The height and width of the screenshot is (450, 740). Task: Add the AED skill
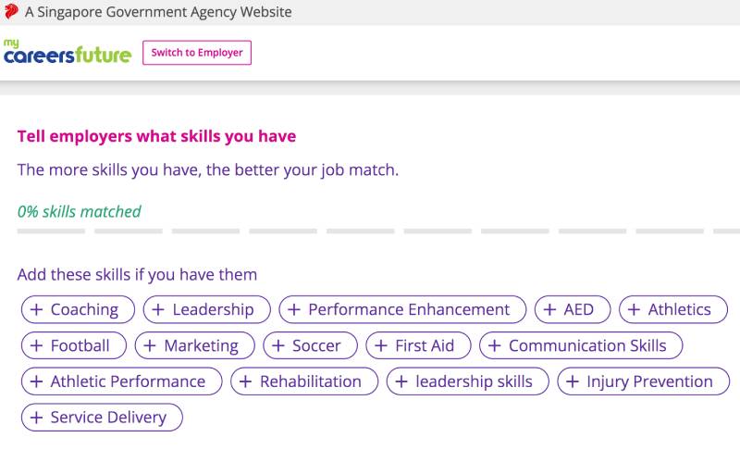573,309
